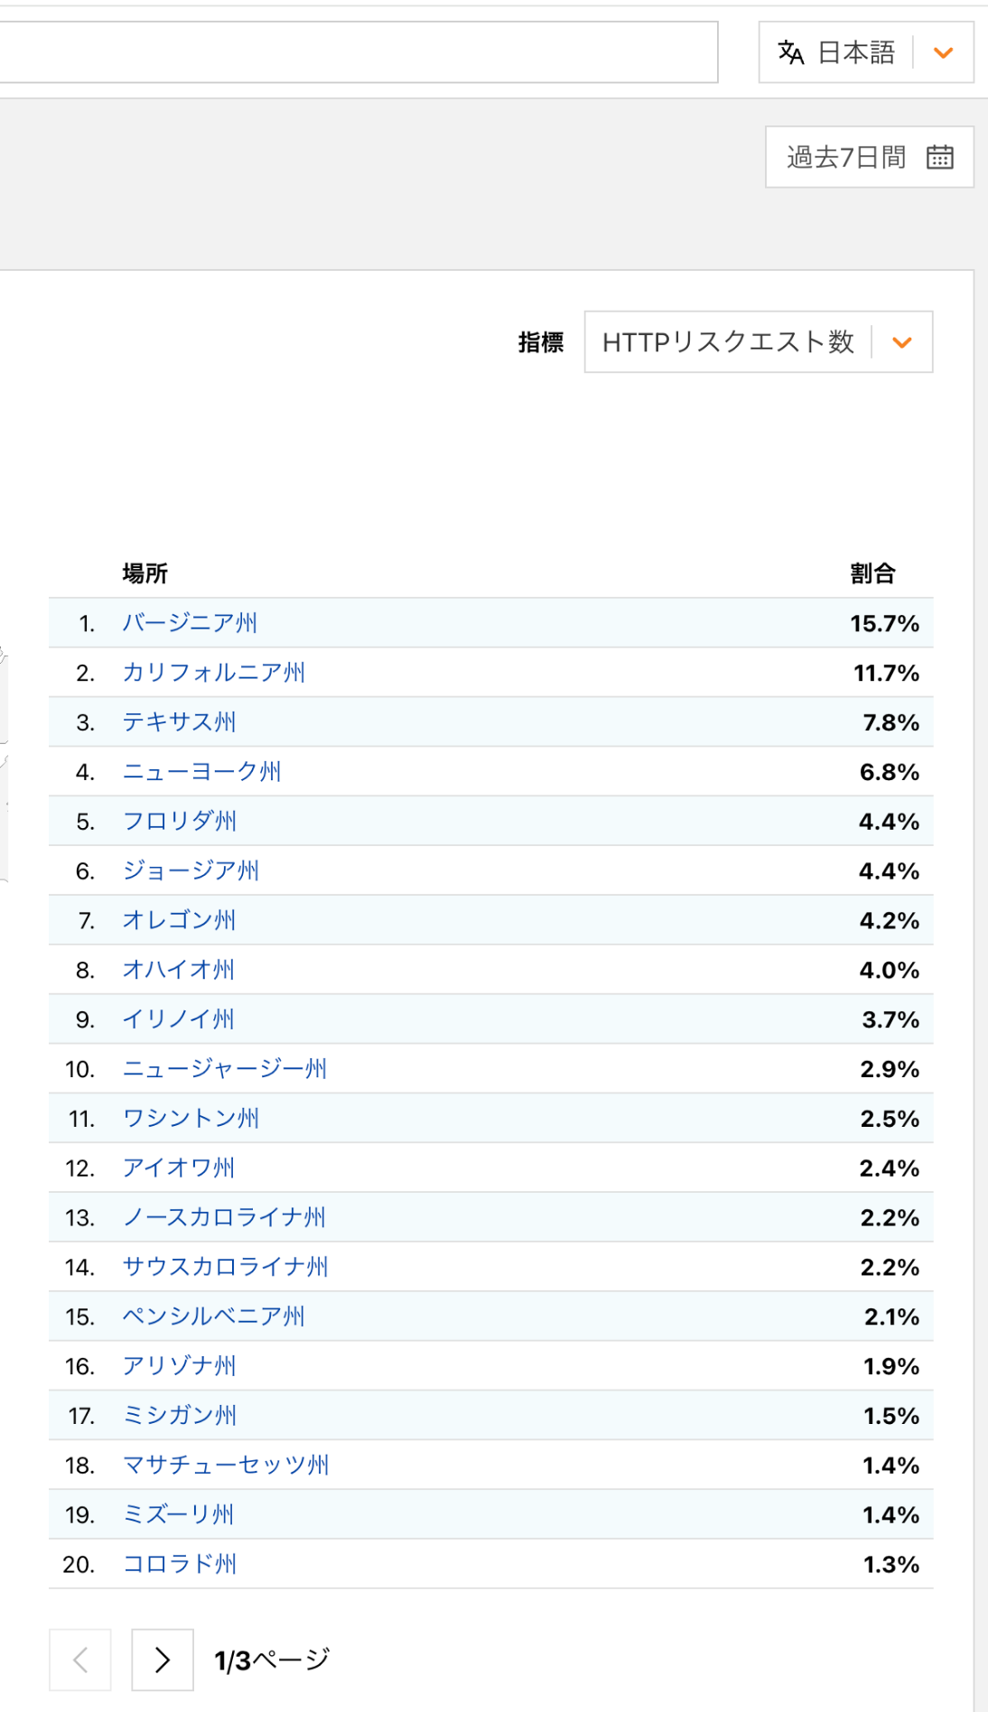Click the previous page arrow
This screenshot has width=988, height=1712.
click(x=80, y=1660)
